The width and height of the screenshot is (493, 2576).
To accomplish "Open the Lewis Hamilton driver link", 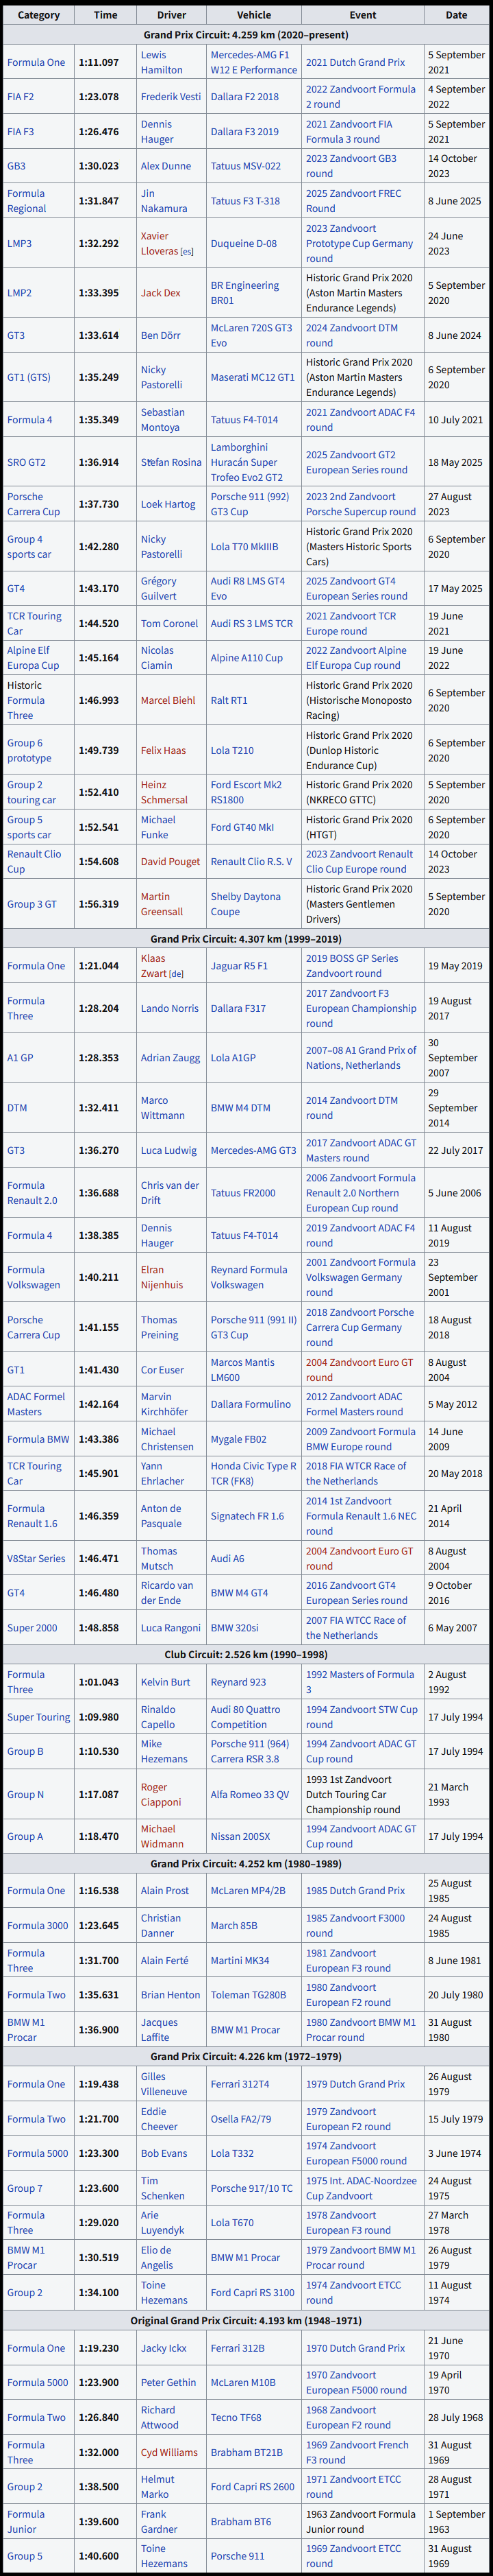I will click(x=162, y=62).
